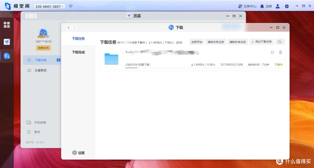Open 更多 menu in Xunlei sidebar
This screenshot has width=314, height=168.
tap(33, 132)
